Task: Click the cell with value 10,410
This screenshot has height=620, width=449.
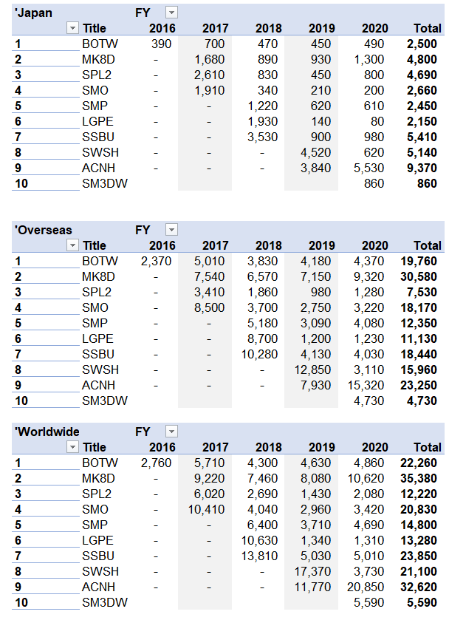Action: [x=206, y=509]
